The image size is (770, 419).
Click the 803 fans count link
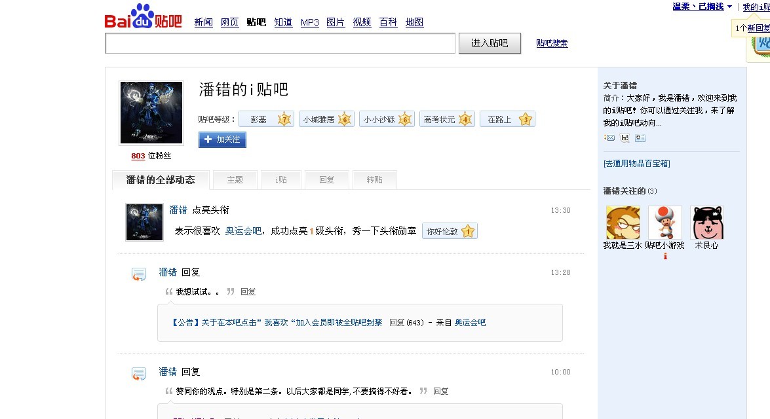click(138, 156)
